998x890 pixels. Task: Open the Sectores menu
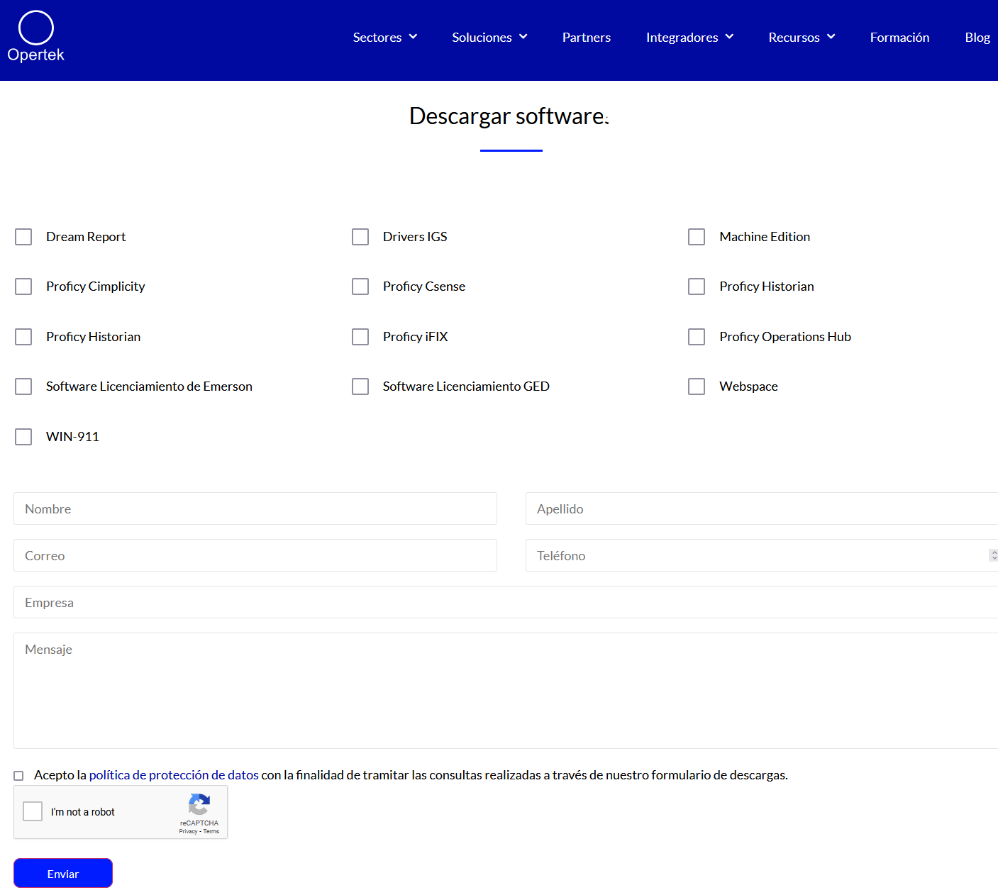(385, 38)
